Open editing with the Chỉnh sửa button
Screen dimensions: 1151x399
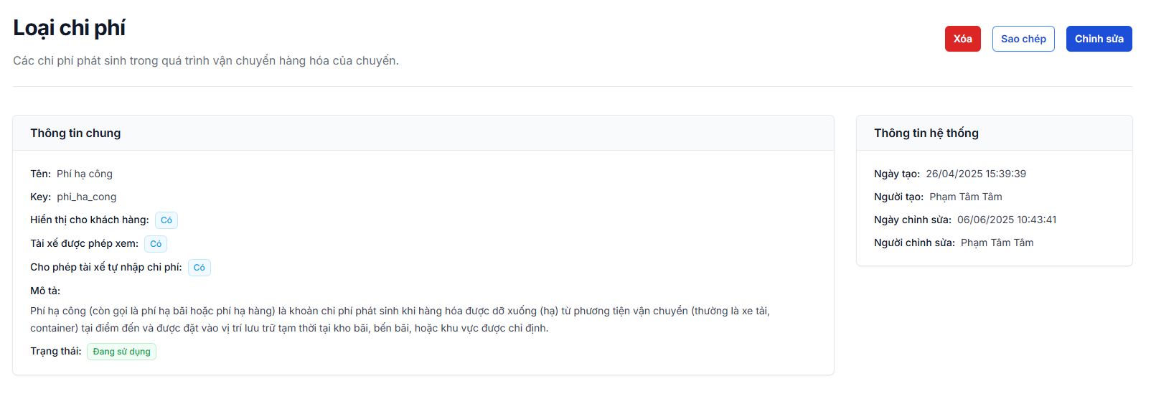1099,39
